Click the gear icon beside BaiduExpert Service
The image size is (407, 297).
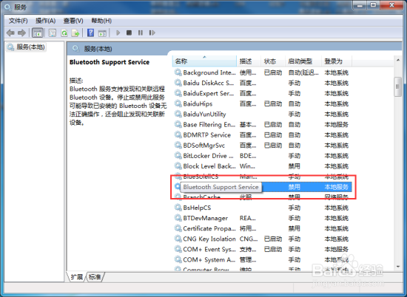pos(178,93)
